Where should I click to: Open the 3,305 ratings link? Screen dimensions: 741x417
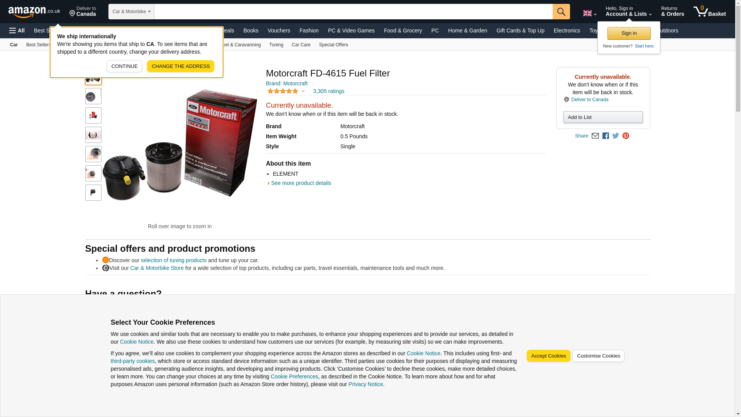tap(328, 91)
